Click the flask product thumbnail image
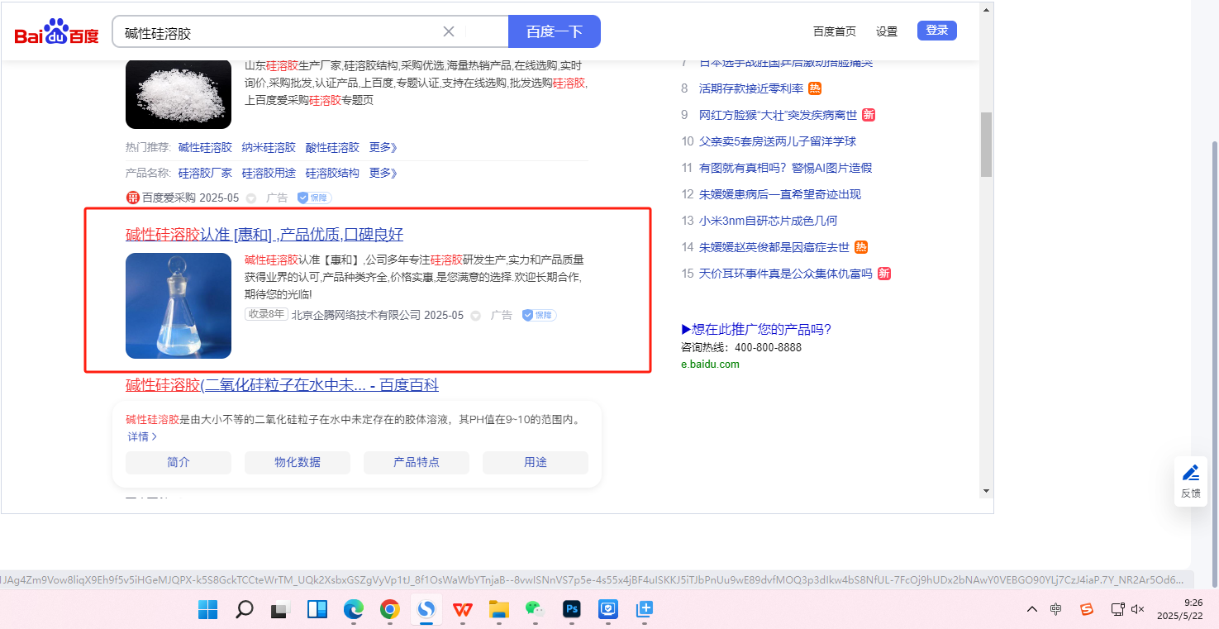 point(179,306)
